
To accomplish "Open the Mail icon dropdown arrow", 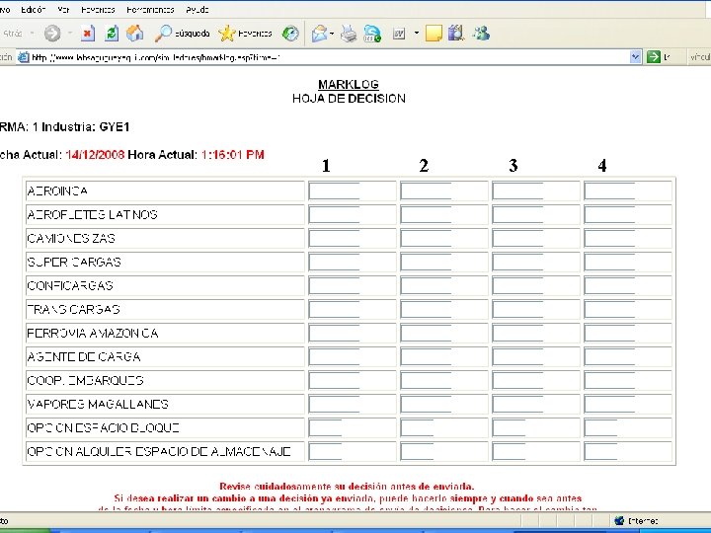I will coord(332,34).
